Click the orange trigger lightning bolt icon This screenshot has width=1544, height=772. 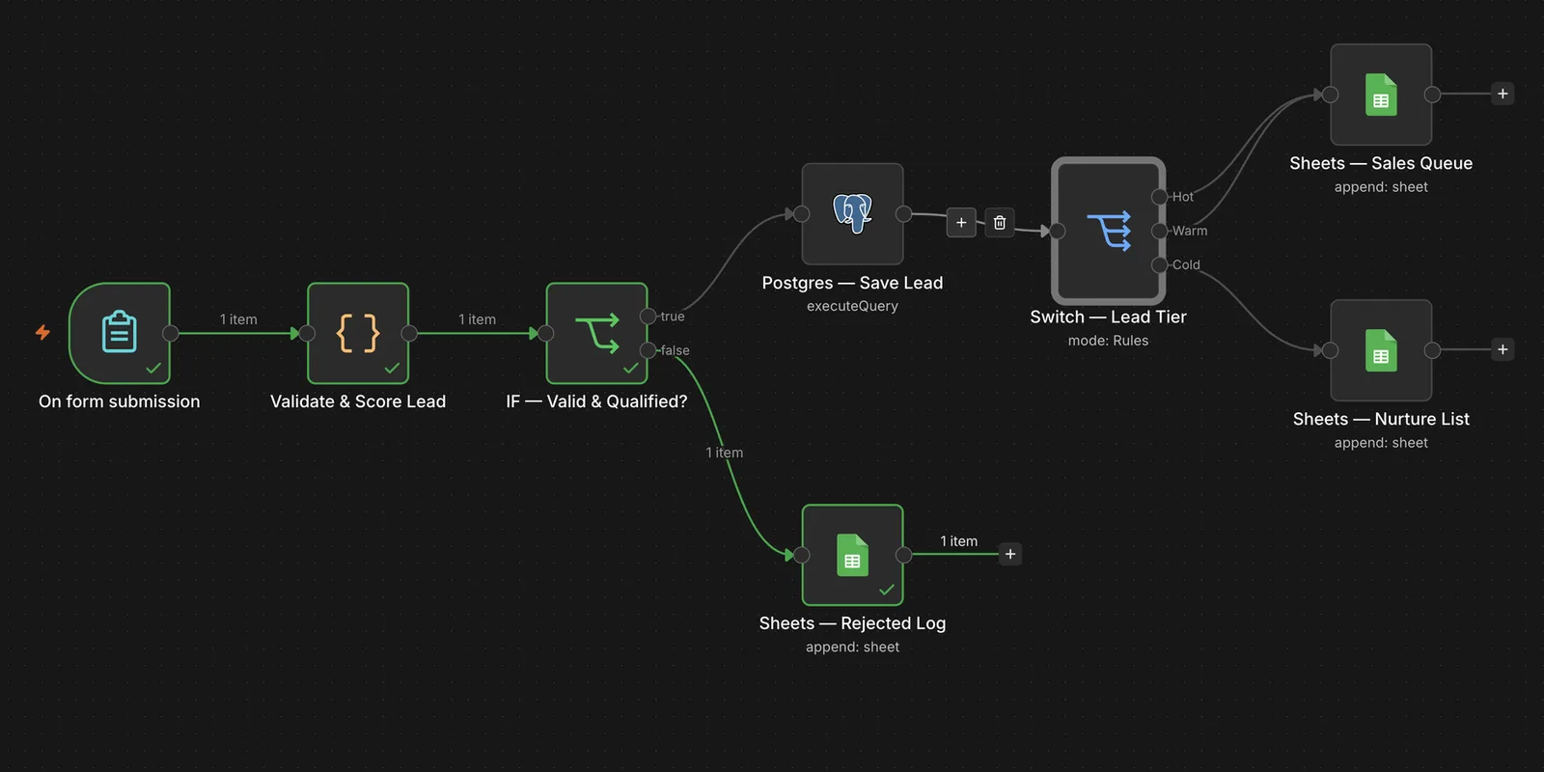[42, 333]
